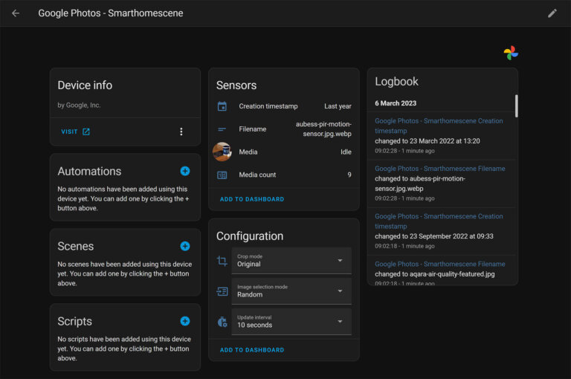Click the back arrow icon
Image resolution: width=571 pixels, height=379 pixels.
tap(16, 13)
